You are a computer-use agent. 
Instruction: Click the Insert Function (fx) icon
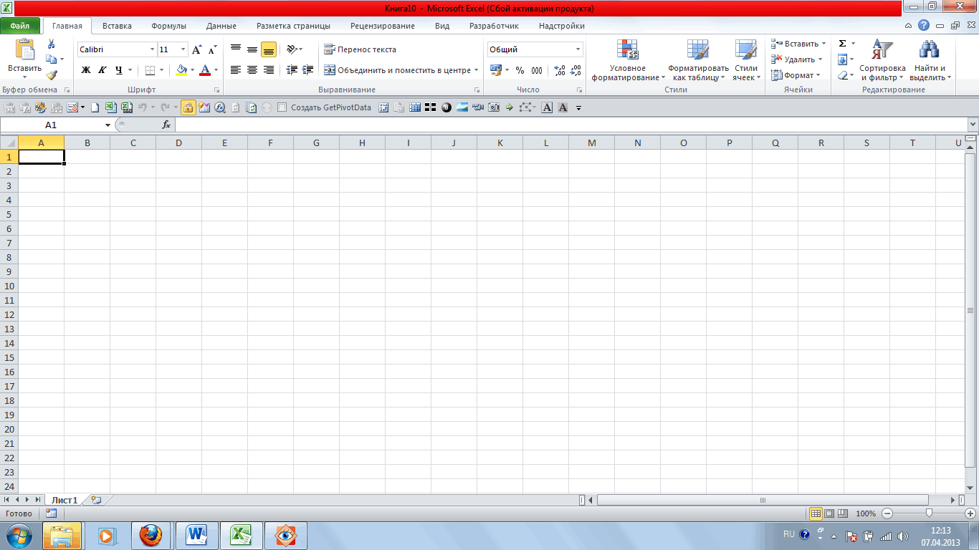tap(166, 124)
